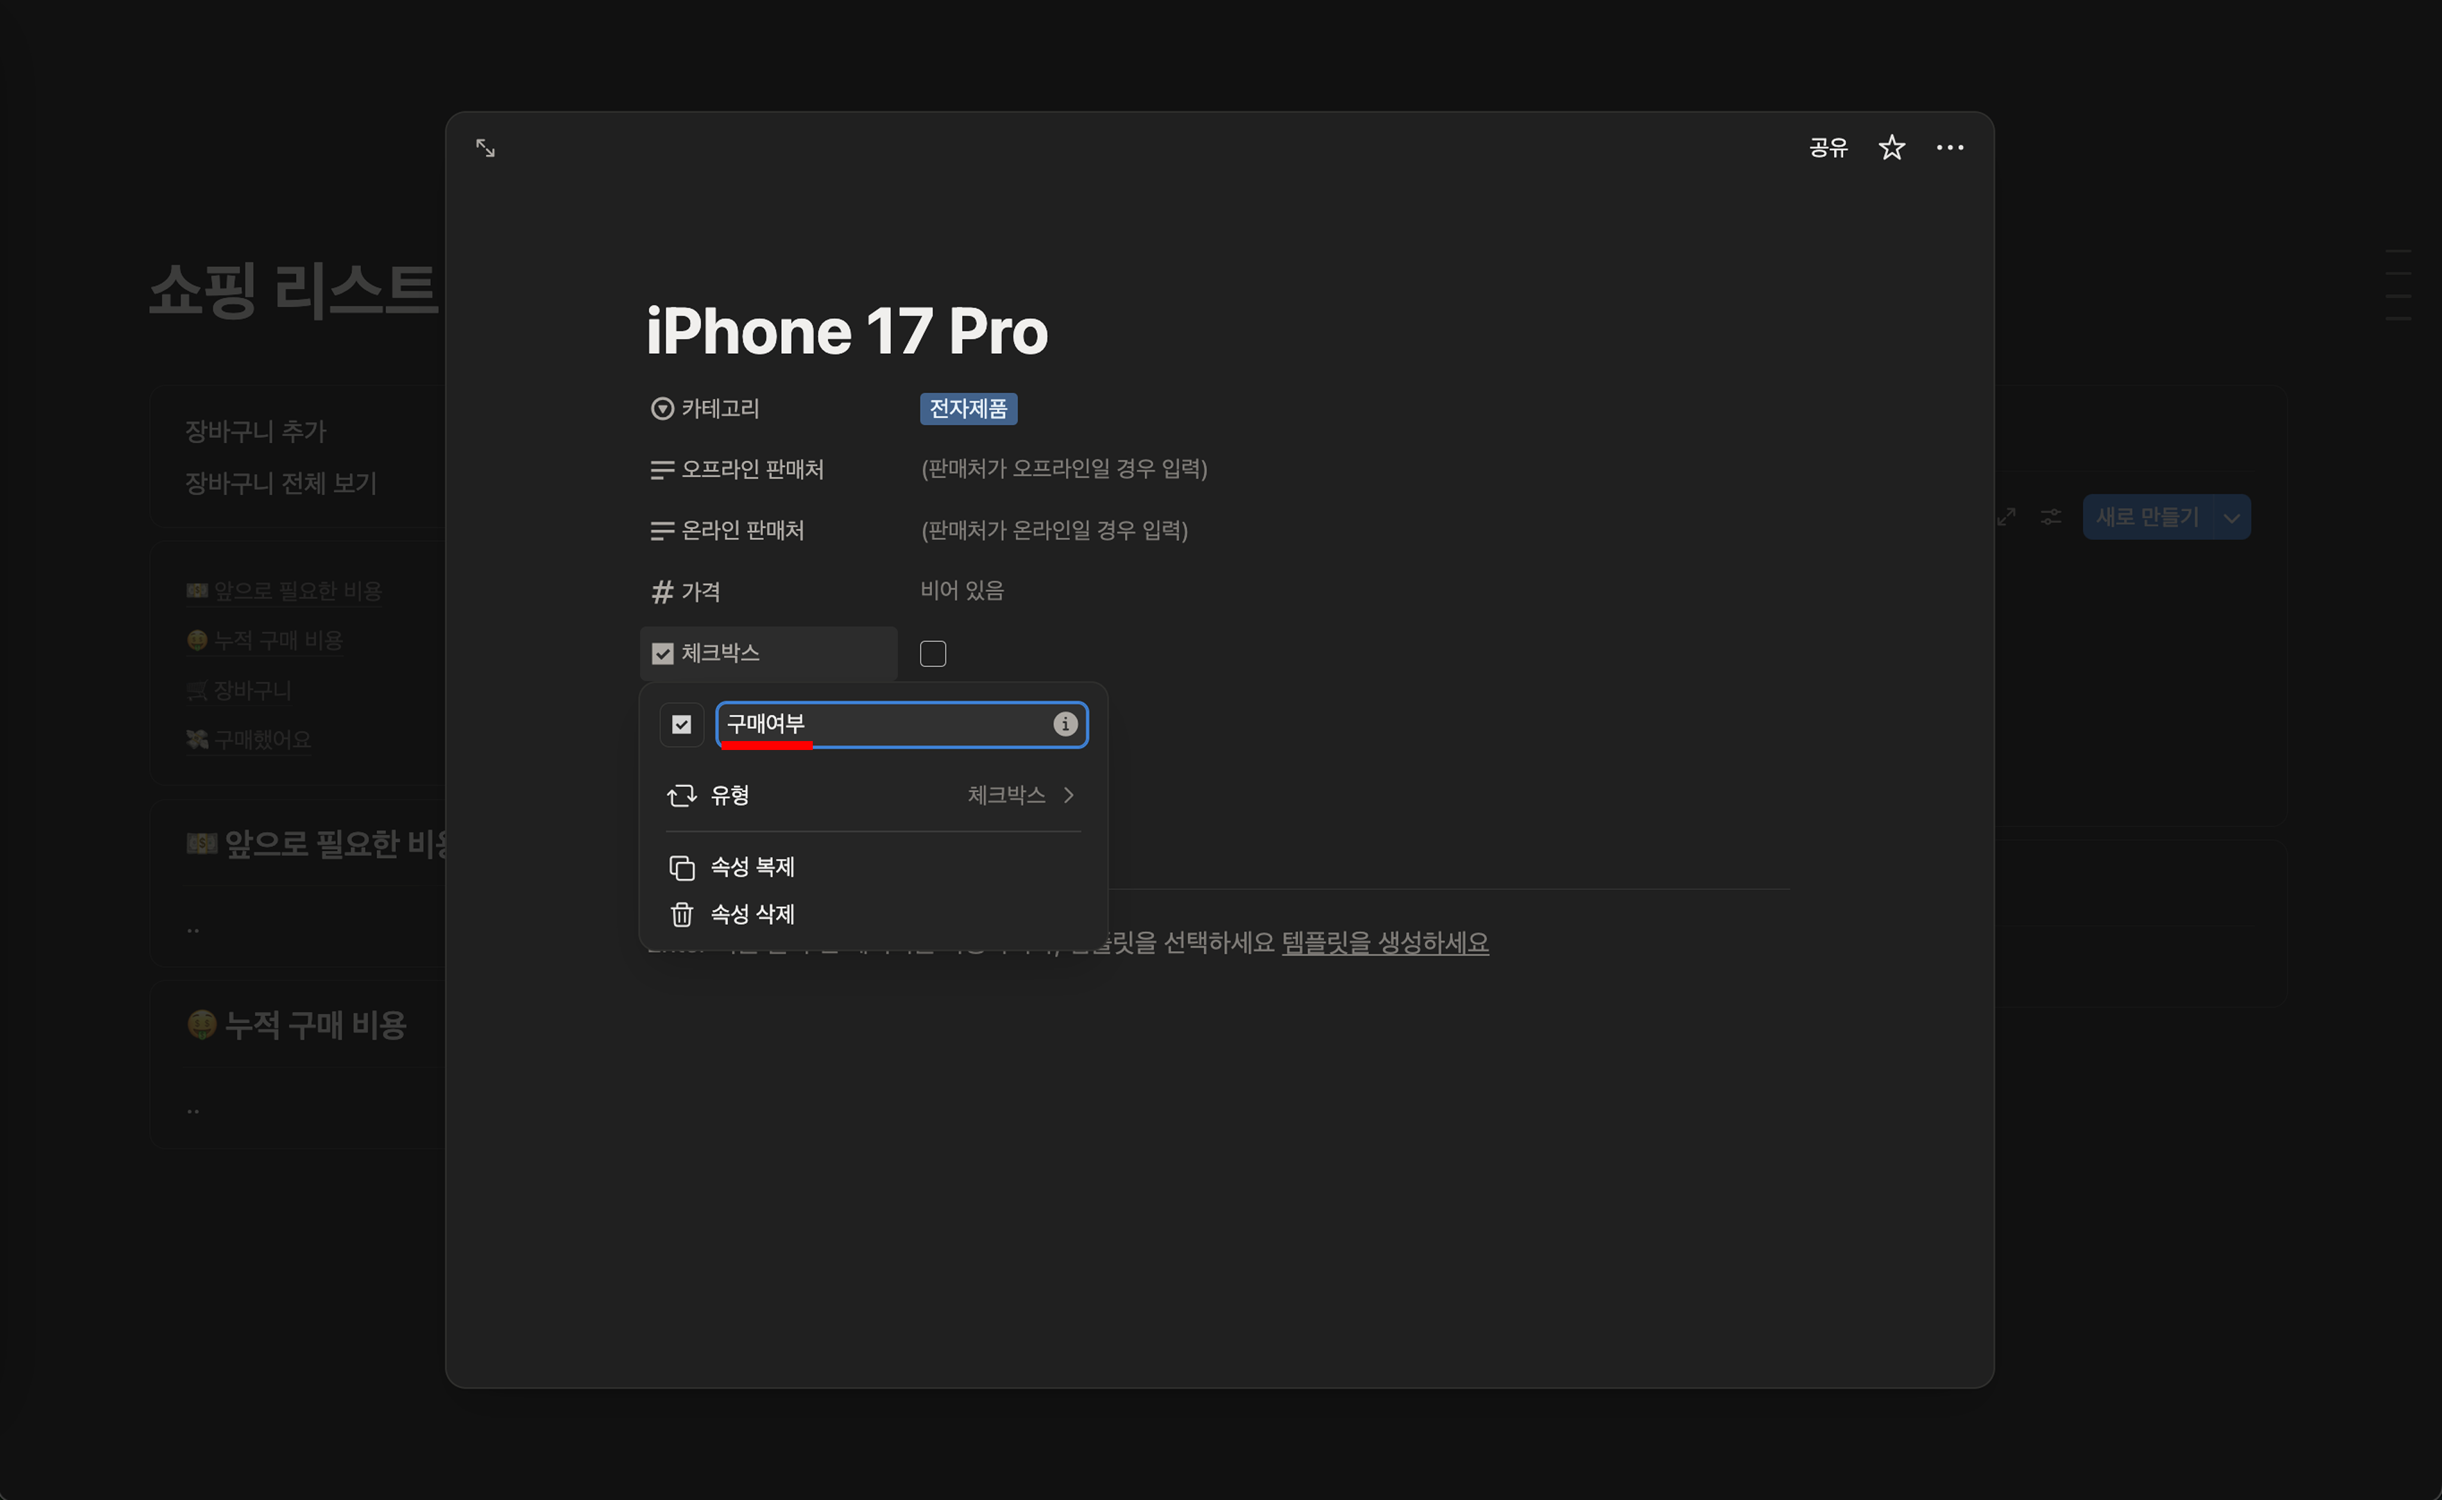This screenshot has width=2442, height=1500.
Task: Click the empty 가격 value field
Action: tap(961, 591)
